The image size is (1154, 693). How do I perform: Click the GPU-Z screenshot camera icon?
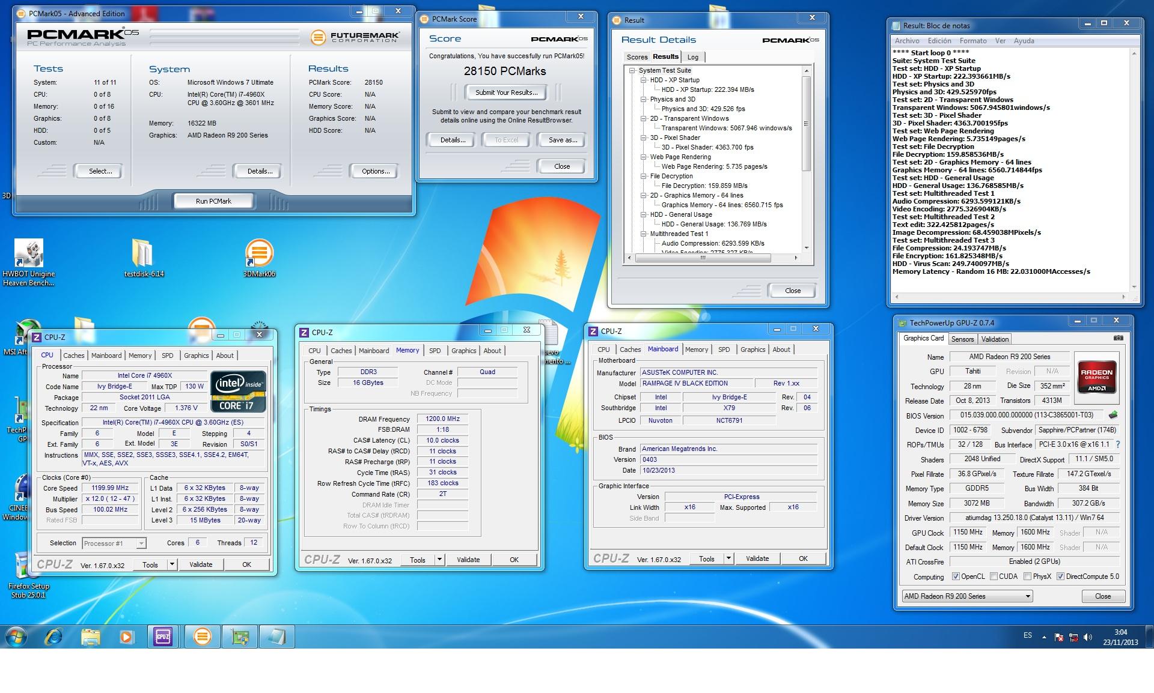tap(1118, 338)
